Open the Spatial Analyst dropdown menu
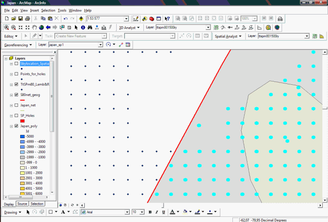This screenshot has height=222, width=328. pos(228,36)
